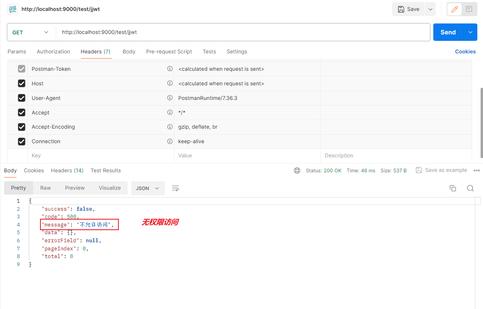Image resolution: width=483 pixels, height=309 pixels.
Task: Uncheck the Connection header
Action: point(21,141)
